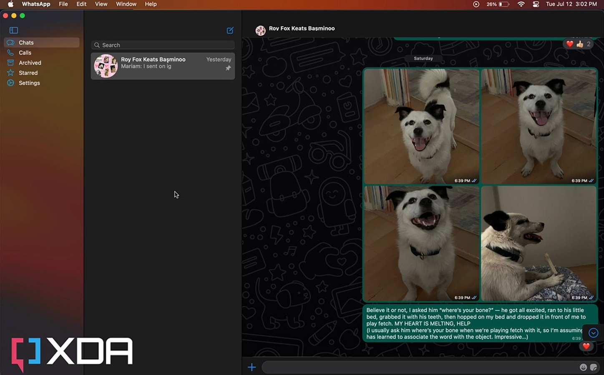The image size is (604, 375).
Task: Open WhatsApp Settings in sidebar
Action: pyautogui.click(x=29, y=83)
